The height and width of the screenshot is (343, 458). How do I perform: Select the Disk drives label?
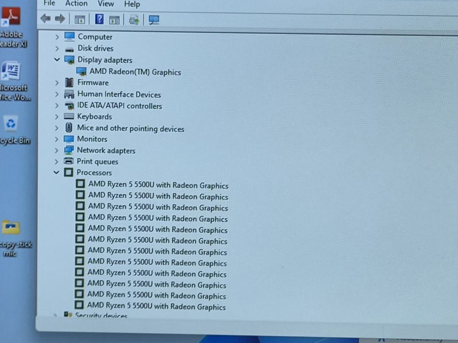pyautogui.click(x=96, y=48)
